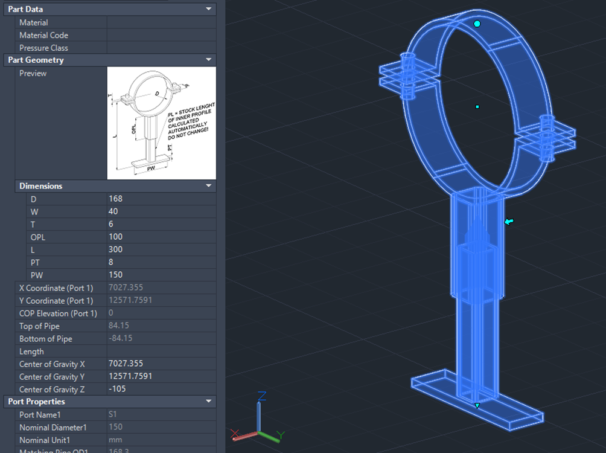606x453 pixels.
Task: Click the pipe support preview drawing
Action: point(161,123)
